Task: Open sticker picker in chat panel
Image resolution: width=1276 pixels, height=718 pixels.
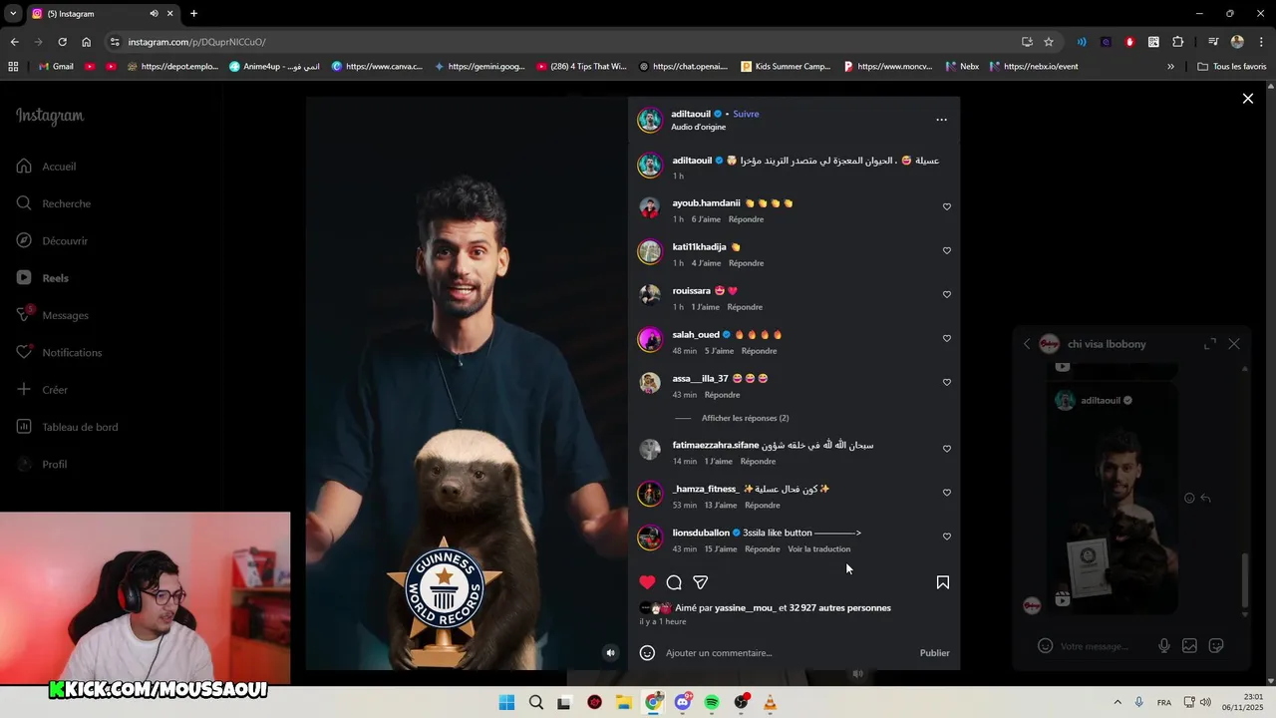Action: 1216,646
